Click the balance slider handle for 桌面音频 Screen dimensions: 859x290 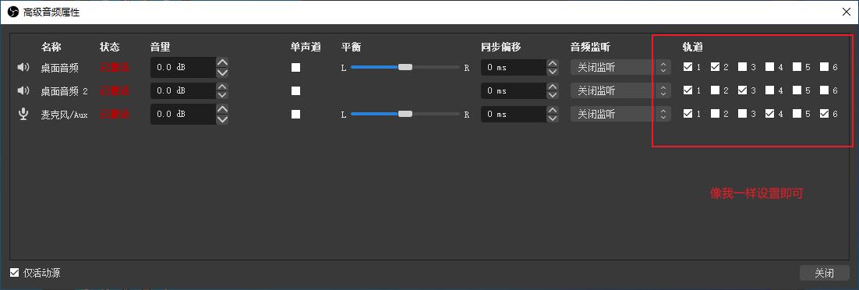pyautogui.click(x=405, y=67)
